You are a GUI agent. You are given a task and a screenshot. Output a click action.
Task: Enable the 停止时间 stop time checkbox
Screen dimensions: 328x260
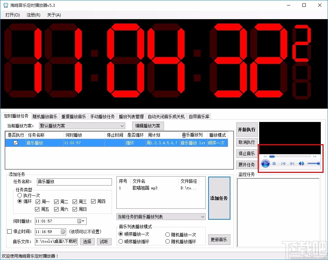coord(9,232)
